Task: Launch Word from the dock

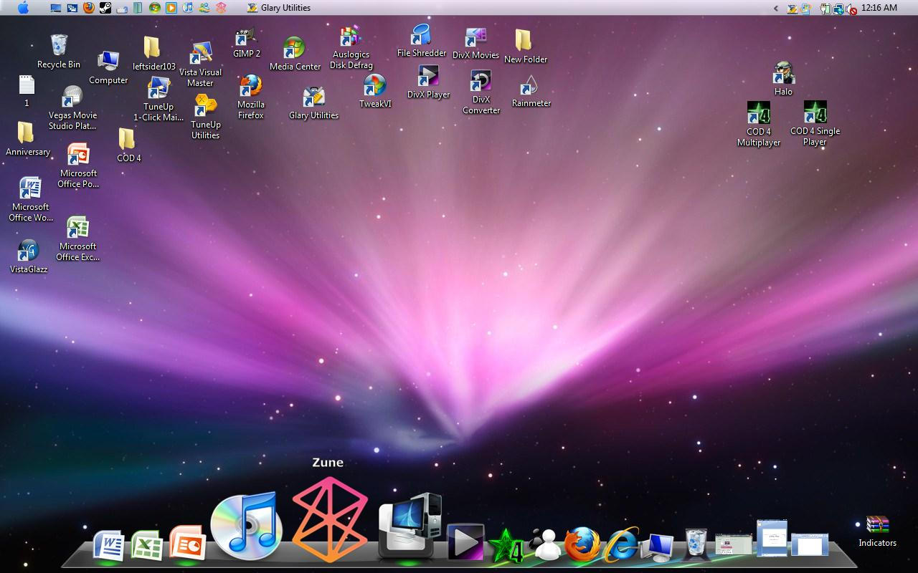Action: pyautogui.click(x=108, y=546)
